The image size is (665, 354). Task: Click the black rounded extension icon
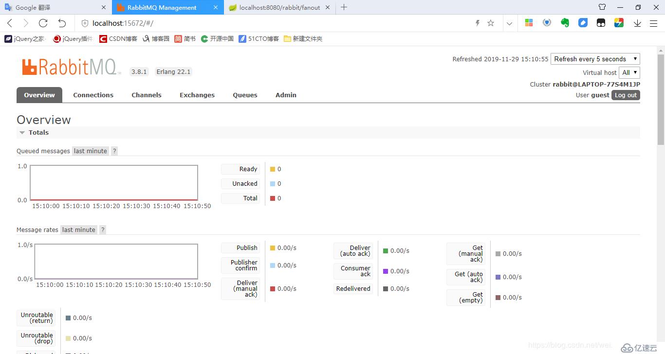601,23
